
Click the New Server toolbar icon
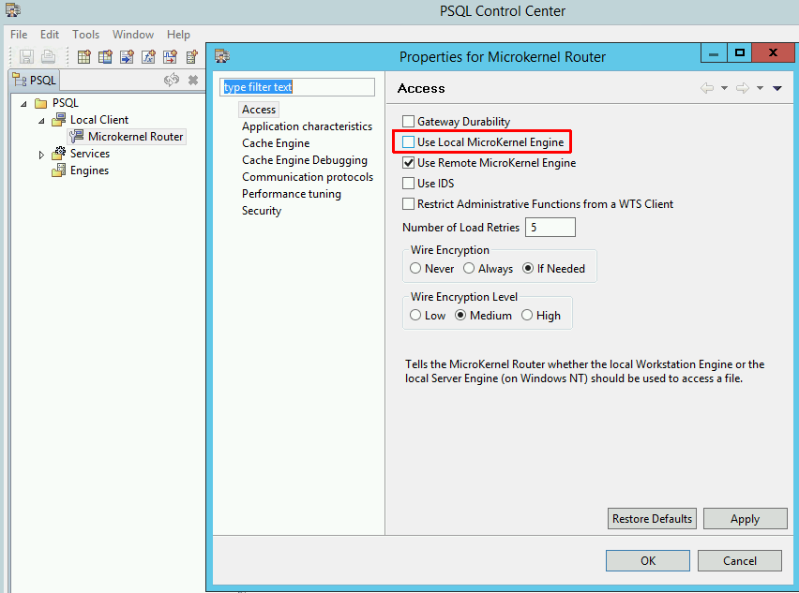click(191, 56)
